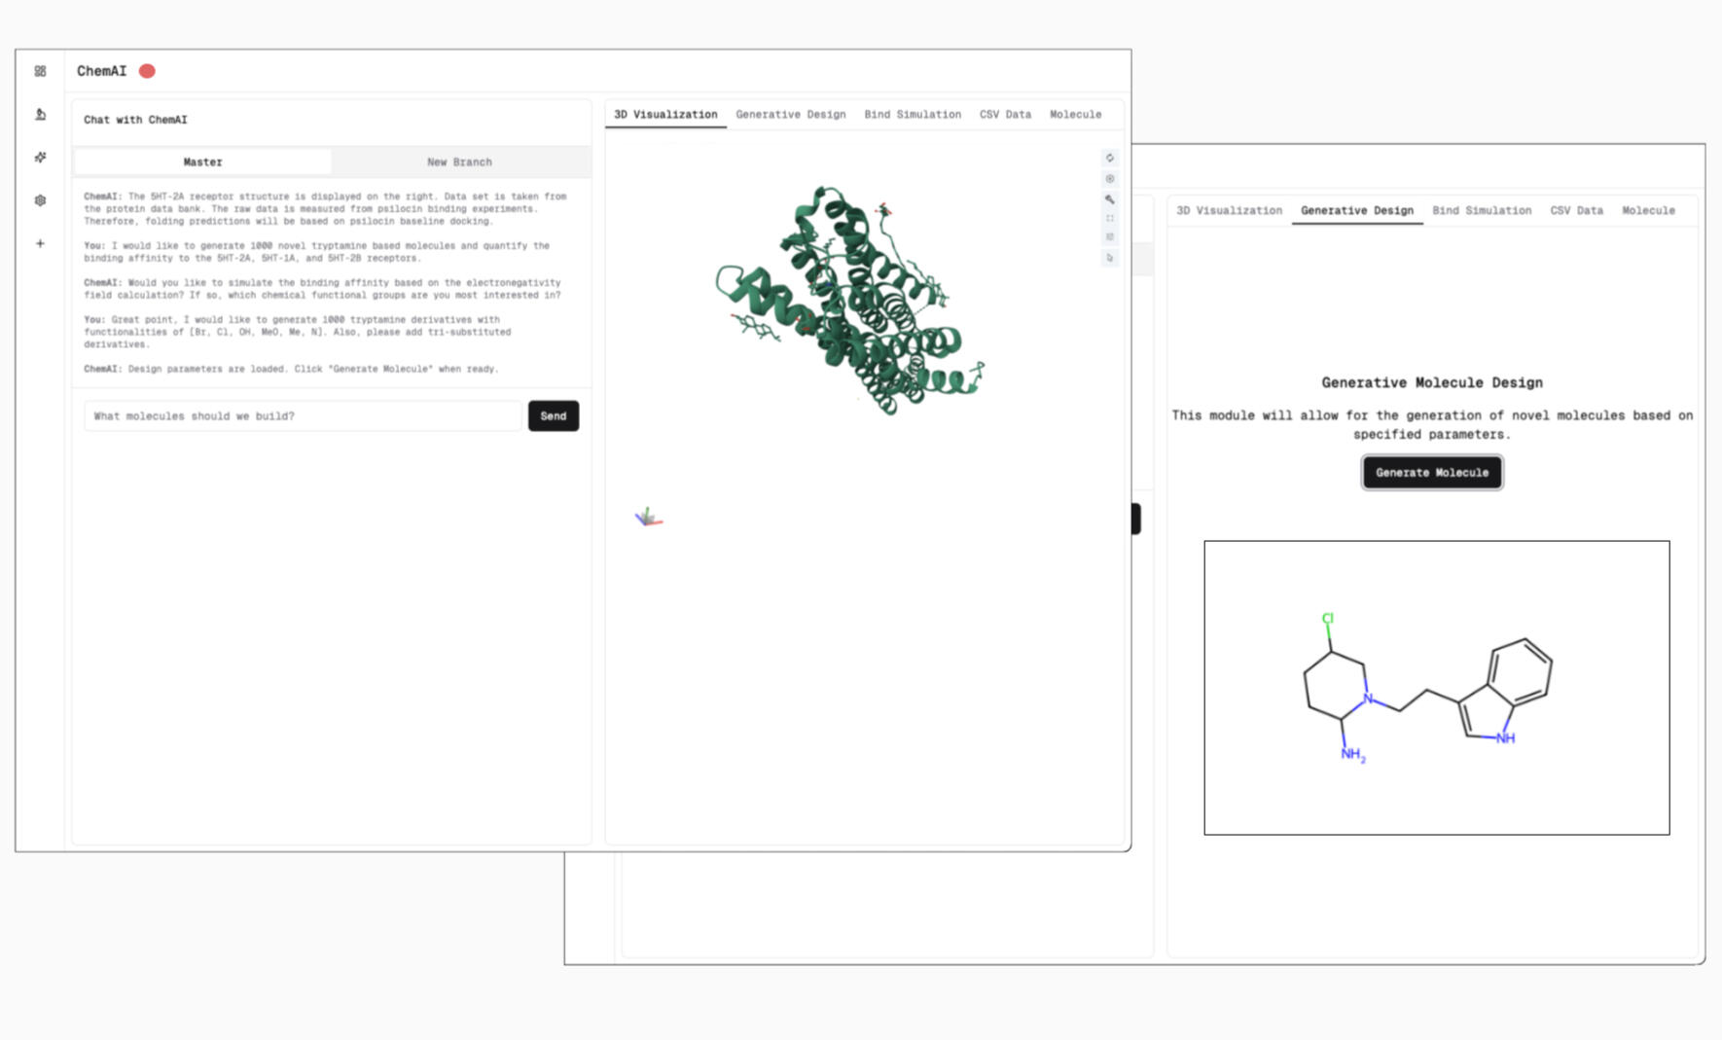Click the Generate Molecule button
Image resolution: width=1722 pixels, height=1040 pixels.
(1431, 473)
